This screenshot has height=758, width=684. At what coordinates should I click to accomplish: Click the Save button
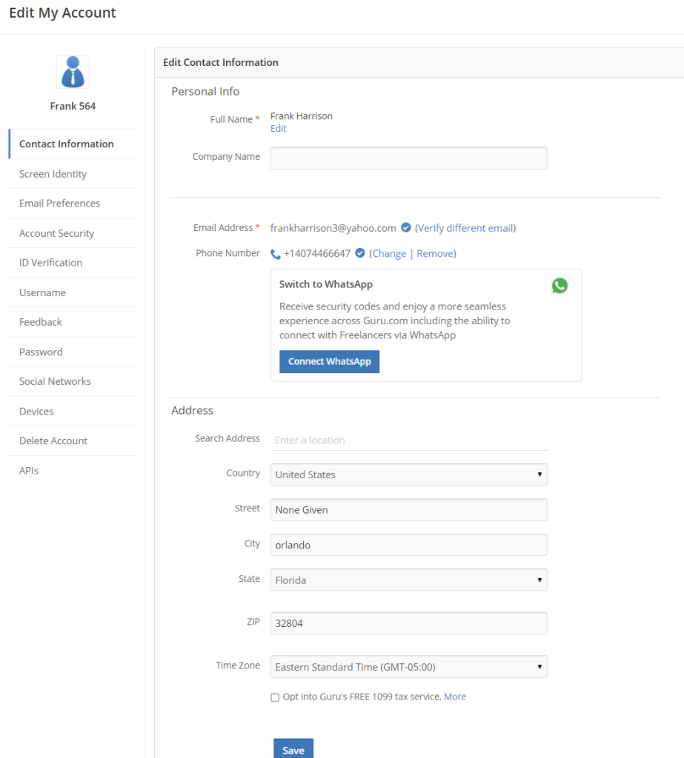[x=293, y=749]
